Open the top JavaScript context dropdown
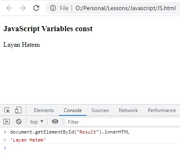Screen dimensions: 180x166 coord(37,122)
